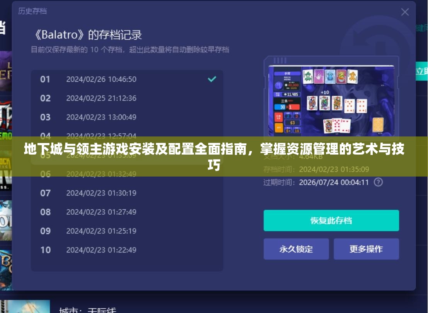Select save record 08 dated 2024/02/23 01:27:49
Screen dimensions: 428x313
[x=127, y=212]
